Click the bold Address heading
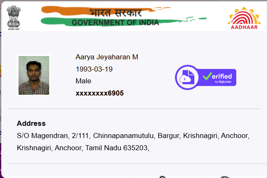This screenshot has width=267, height=178. tap(31, 123)
